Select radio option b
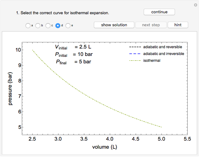Viewport: 199px width, 157px height. point(38,26)
